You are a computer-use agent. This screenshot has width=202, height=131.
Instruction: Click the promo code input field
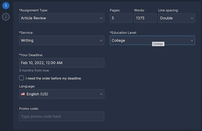[x=61, y=116]
